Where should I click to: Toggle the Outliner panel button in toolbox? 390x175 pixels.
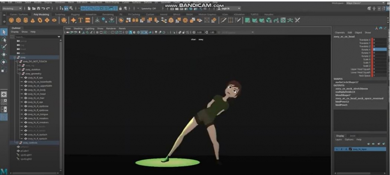(x=4, y=117)
